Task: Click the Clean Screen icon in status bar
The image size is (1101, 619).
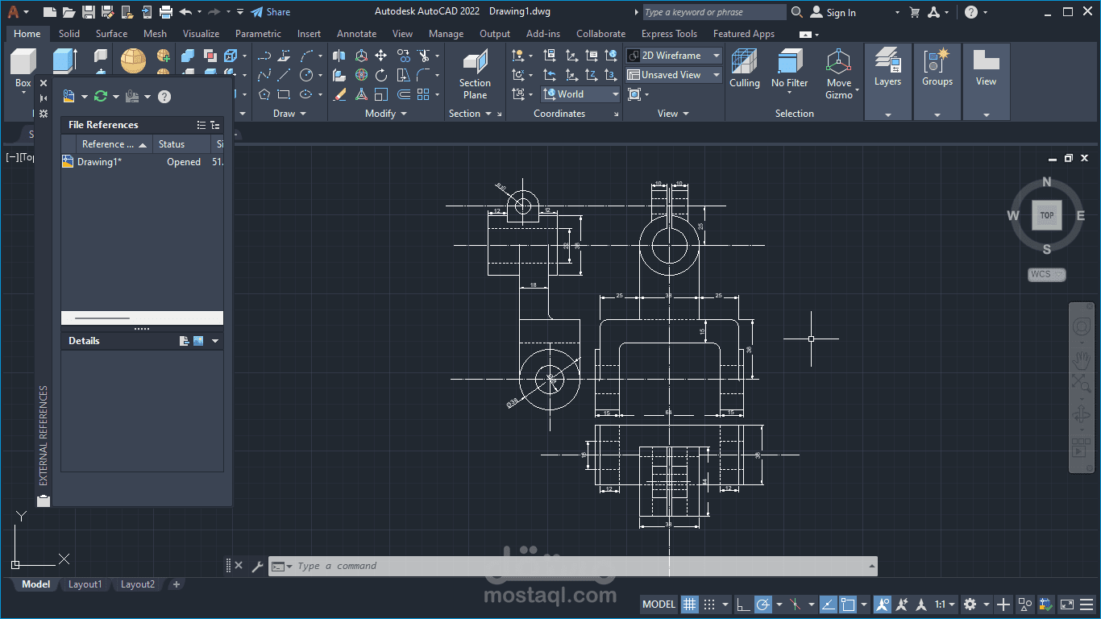Action: coord(1066,604)
